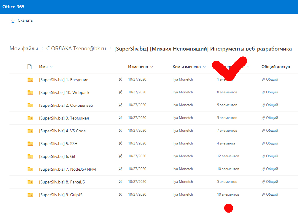The height and width of the screenshot is (223, 298).
Task: Click the pin icon on 1. Введение row
Action: click(x=120, y=79)
